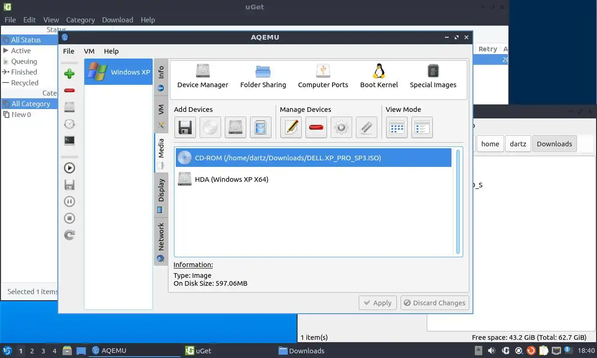Switch to workspace 2 in the taskbar
Viewport: 597px width, 358px height.
coord(32,351)
